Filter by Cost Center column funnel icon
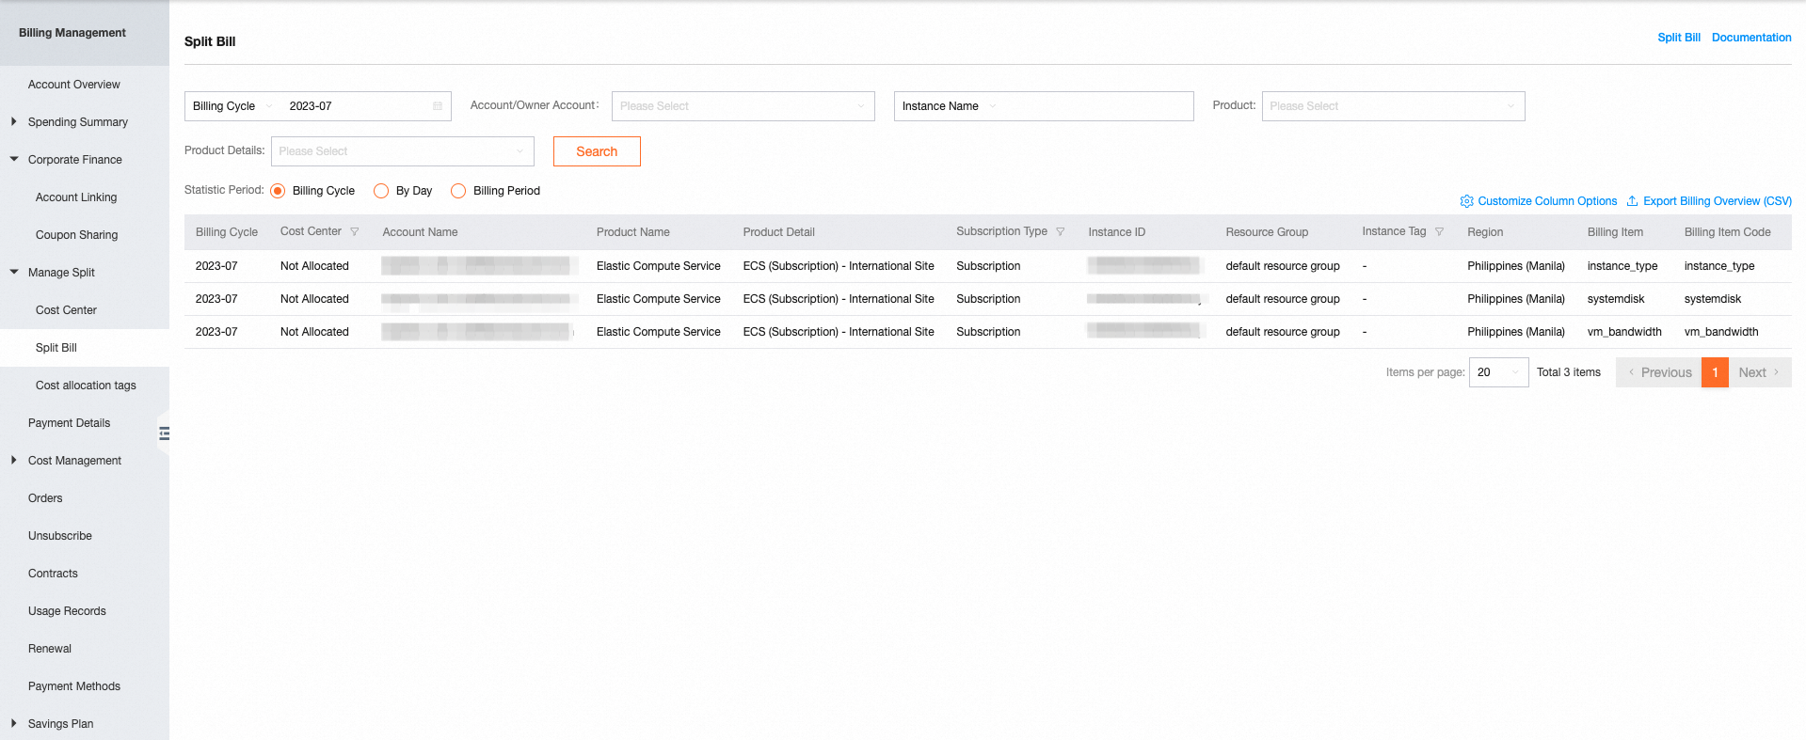 tap(355, 231)
